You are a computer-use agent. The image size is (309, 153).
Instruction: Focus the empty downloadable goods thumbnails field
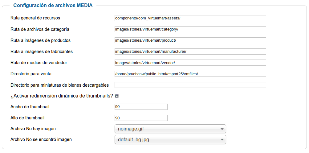click(x=190, y=85)
